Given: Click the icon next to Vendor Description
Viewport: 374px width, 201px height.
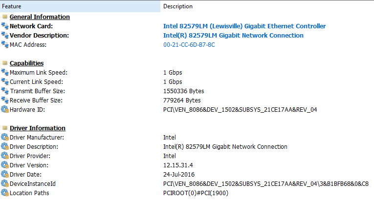Looking at the screenshot, I should coord(5,35).
